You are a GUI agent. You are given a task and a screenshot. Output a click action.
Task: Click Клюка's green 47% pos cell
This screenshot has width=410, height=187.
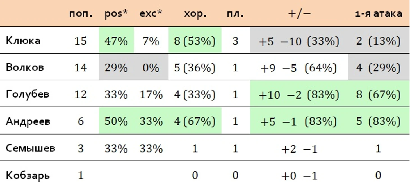click(x=116, y=41)
